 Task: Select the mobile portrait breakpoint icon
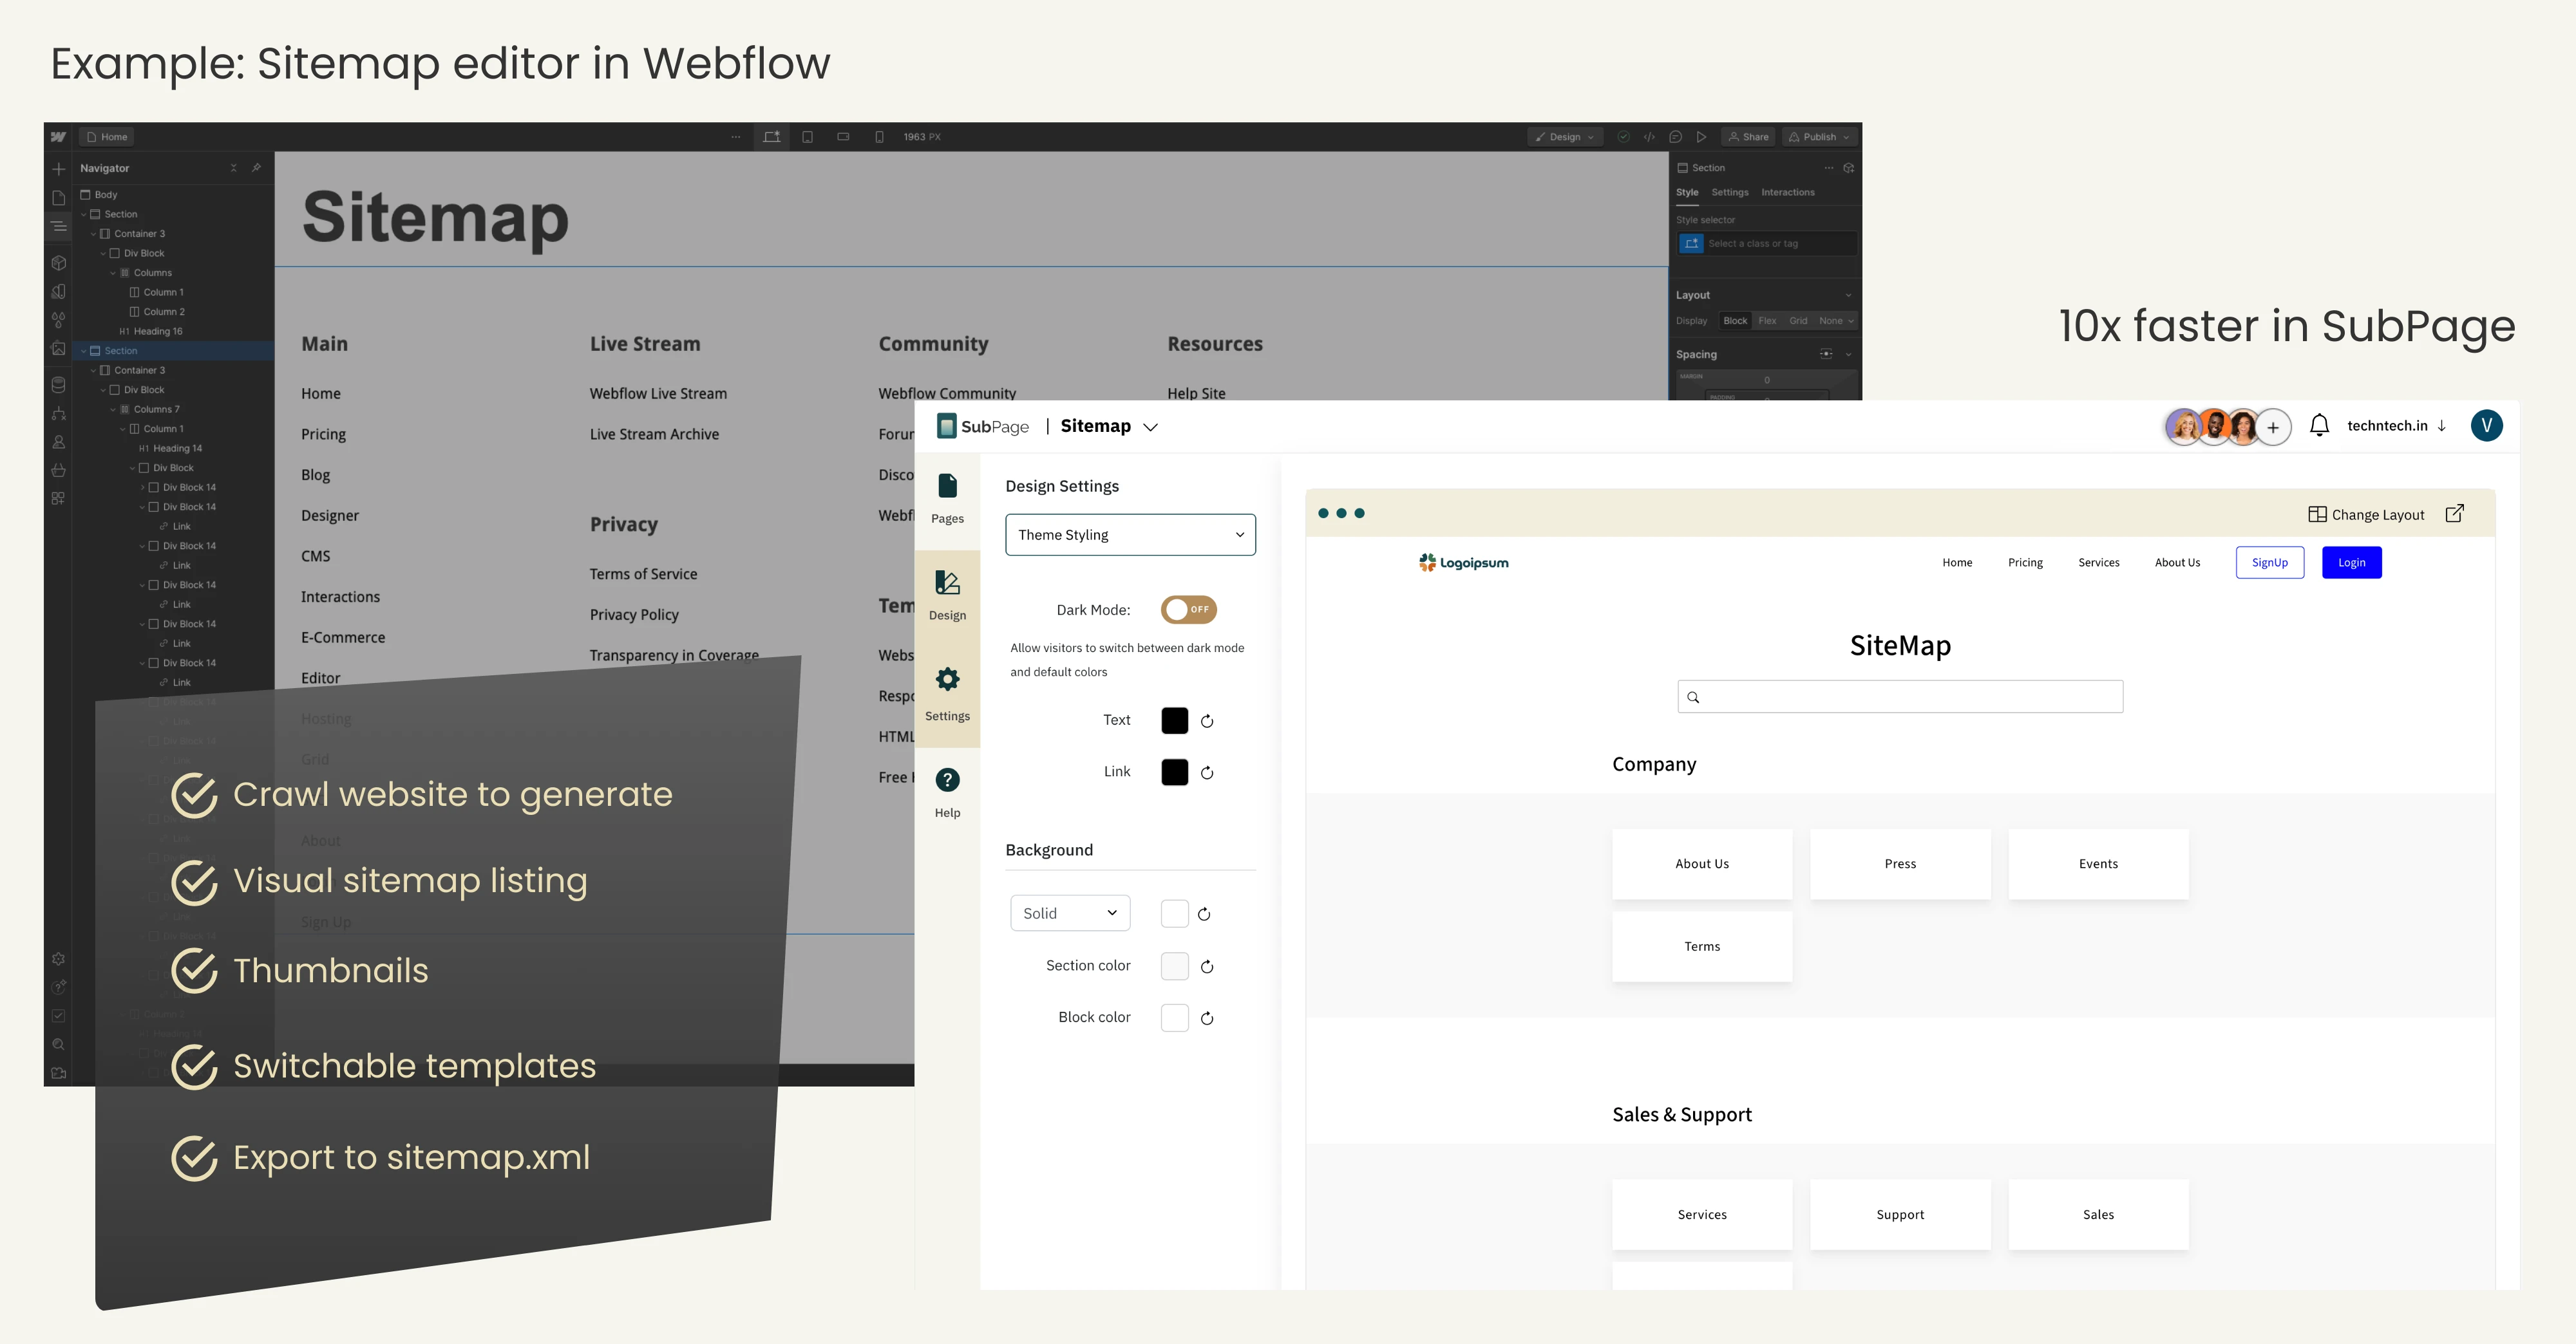point(879,137)
